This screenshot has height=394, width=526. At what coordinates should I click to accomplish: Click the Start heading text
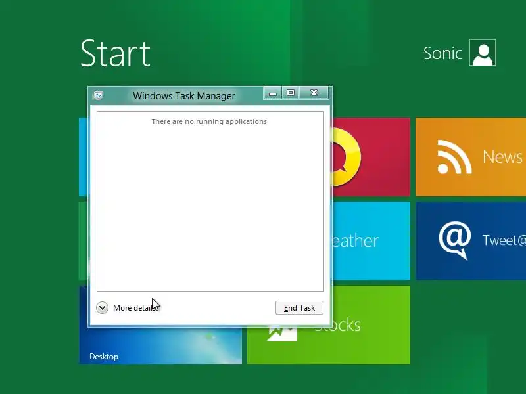115,53
